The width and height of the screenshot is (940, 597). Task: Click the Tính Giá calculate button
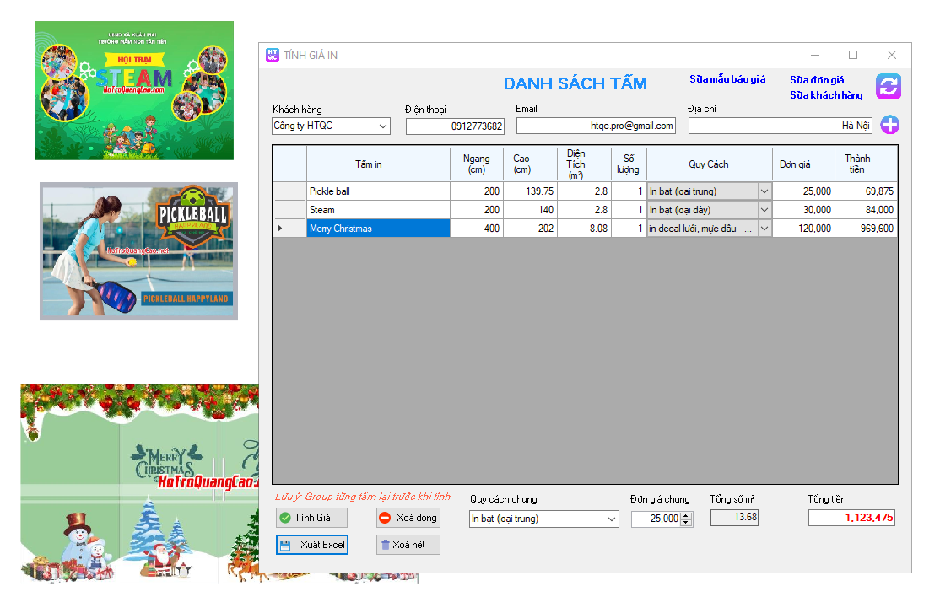pos(311,518)
